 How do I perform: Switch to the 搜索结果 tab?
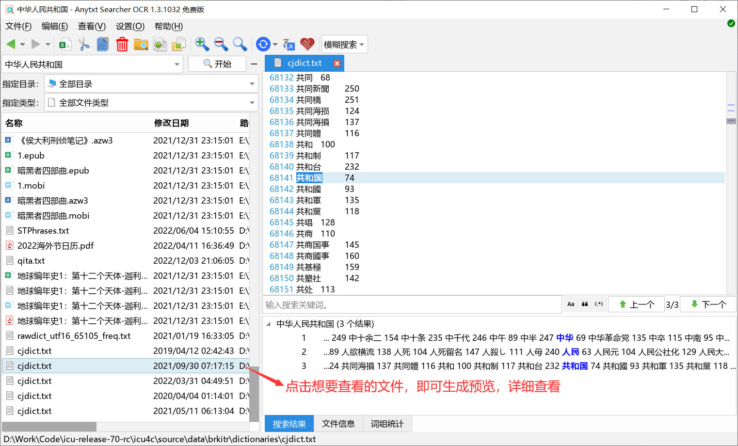point(289,424)
